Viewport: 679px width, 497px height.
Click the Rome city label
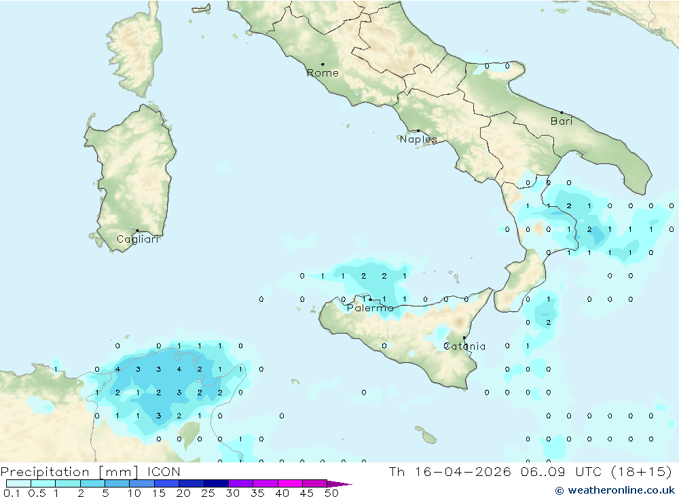click(x=323, y=73)
